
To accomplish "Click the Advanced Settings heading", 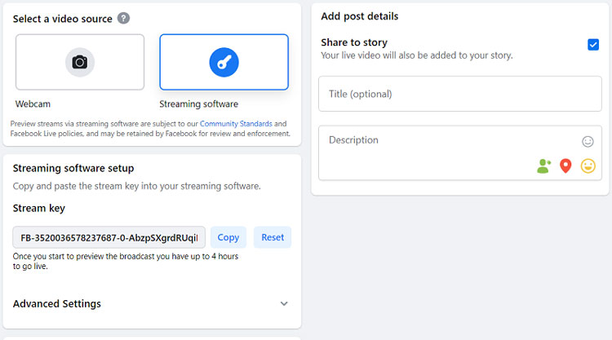I will pos(57,303).
